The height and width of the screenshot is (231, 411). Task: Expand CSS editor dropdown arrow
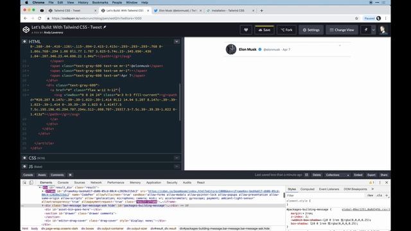coord(177,158)
